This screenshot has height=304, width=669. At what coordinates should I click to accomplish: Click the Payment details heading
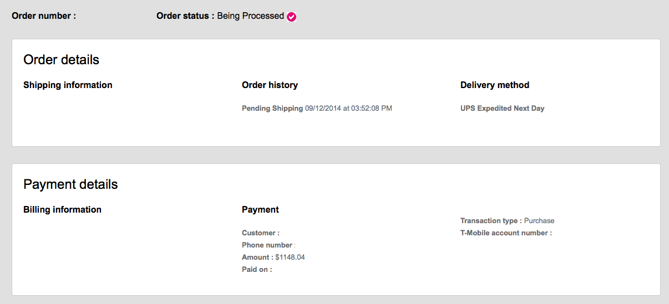tap(70, 184)
